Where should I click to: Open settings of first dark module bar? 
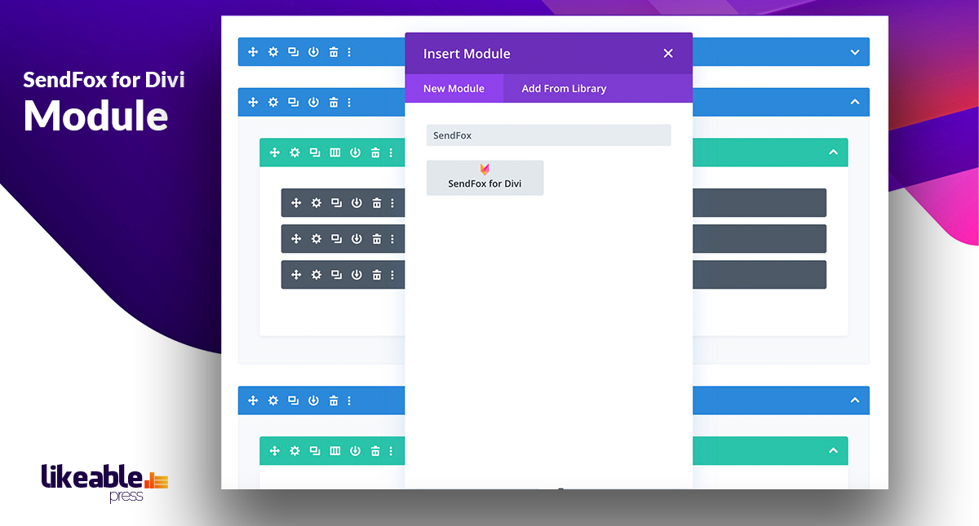pyautogui.click(x=317, y=203)
